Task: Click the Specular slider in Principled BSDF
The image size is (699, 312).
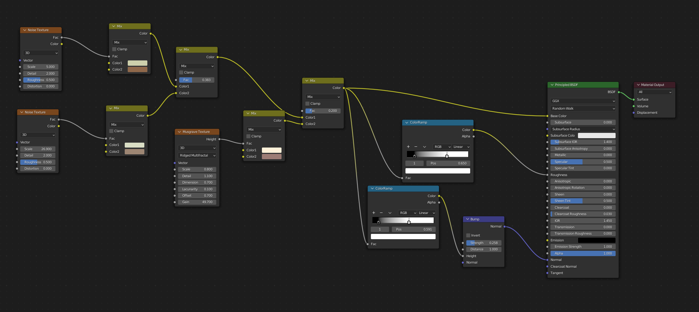Action: point(583,162)
